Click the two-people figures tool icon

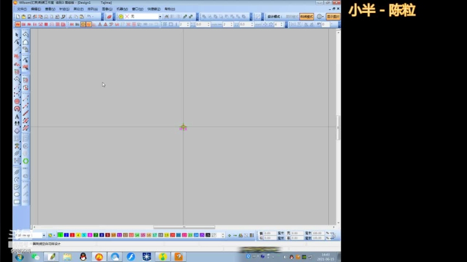[x=17, y=124]
